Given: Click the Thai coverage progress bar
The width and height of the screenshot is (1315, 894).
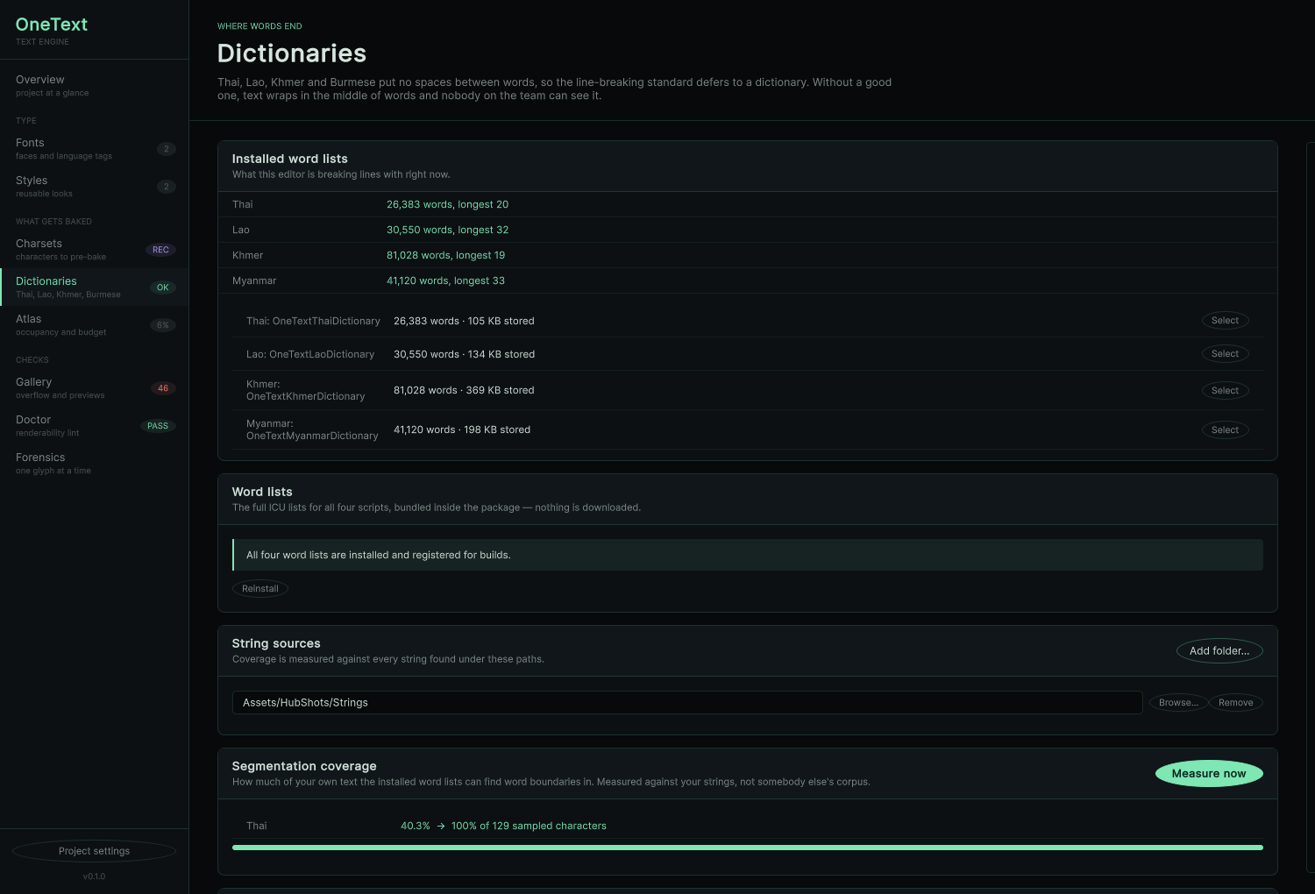Looking at the screenshot, I should point(748,848).
